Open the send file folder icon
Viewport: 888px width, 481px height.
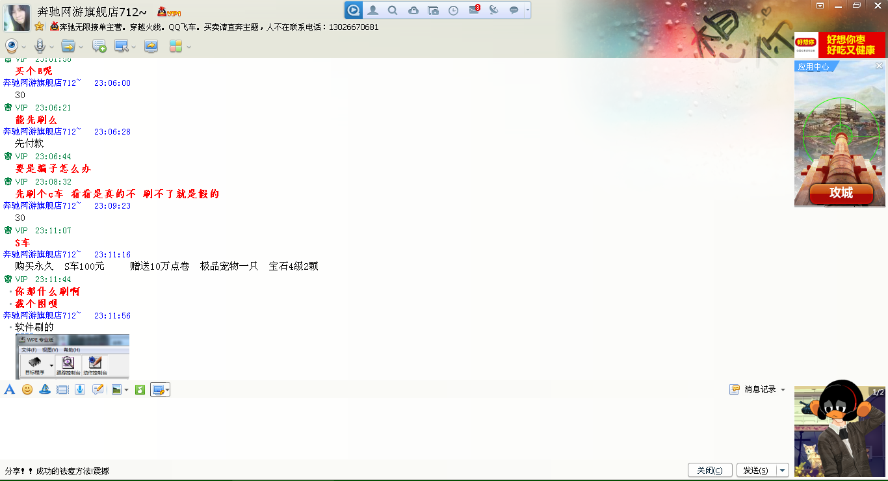pos(68,46)
